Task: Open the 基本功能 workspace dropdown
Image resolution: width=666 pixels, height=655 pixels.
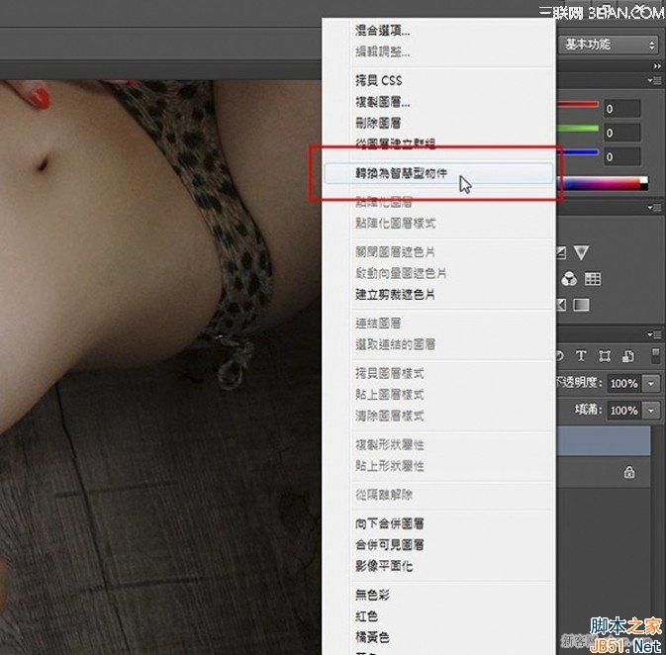Action: point(609,45)
